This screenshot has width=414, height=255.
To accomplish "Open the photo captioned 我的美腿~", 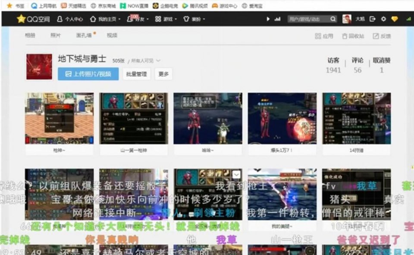I will (282, 194).
